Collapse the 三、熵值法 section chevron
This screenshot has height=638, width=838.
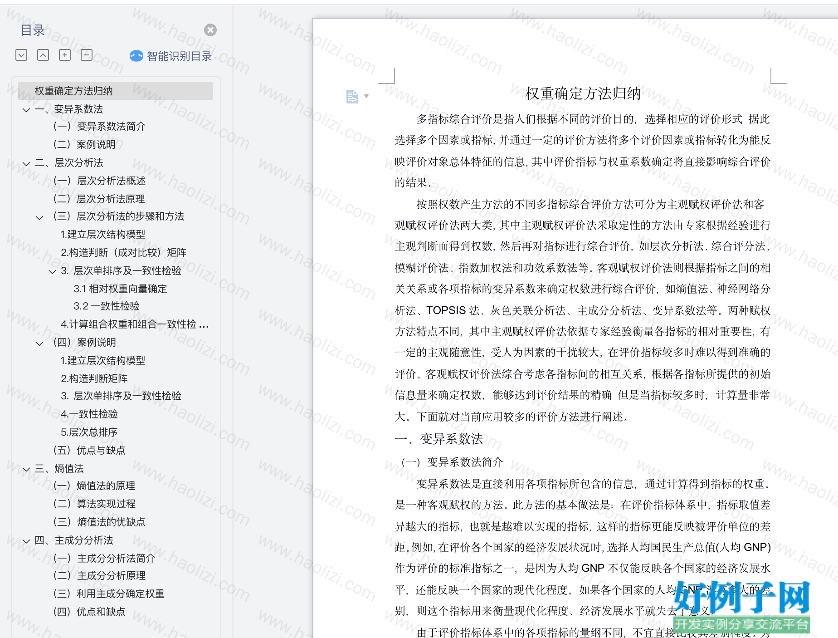tap(26, 469)
